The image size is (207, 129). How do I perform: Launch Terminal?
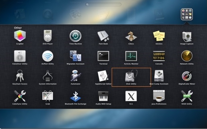(x=103, y=56)
